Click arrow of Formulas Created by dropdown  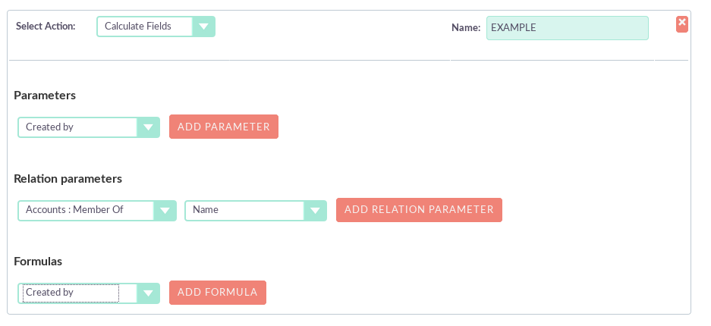[148, 293]
